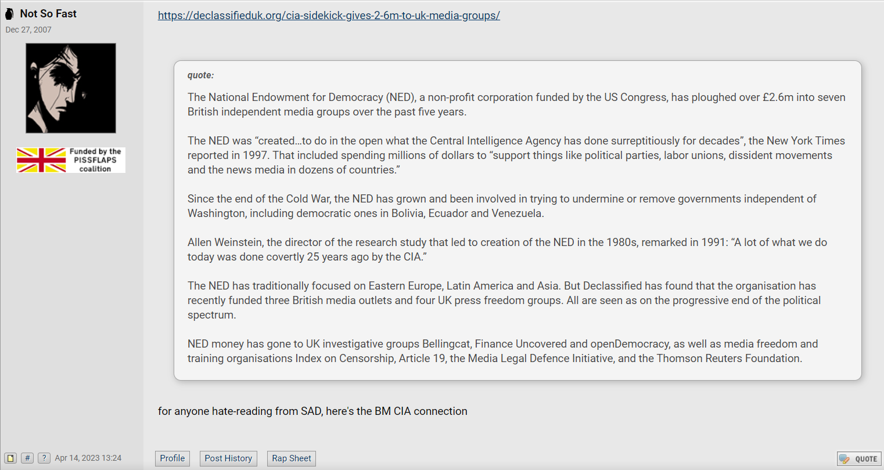Click the # post link icon
The width and height of the screenshot is (884, 470).
[x=27, y=458]
